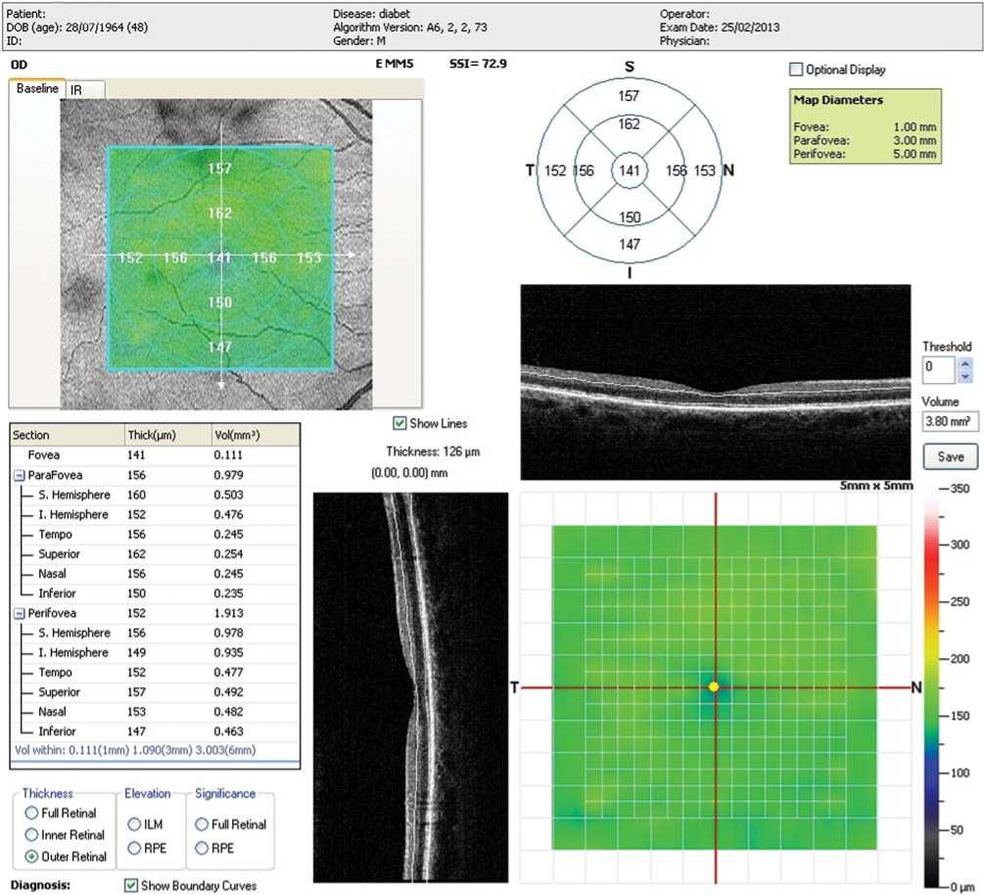Collapse the ParaFovea tree section

(20, 476)
